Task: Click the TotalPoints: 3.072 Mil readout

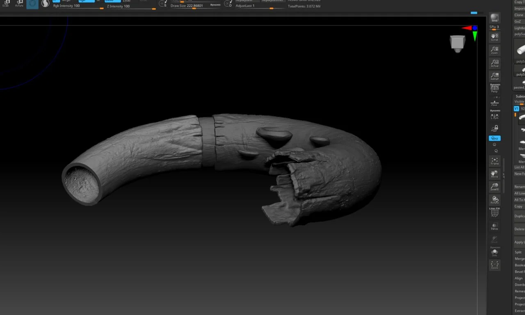Action: click(304, 7)
